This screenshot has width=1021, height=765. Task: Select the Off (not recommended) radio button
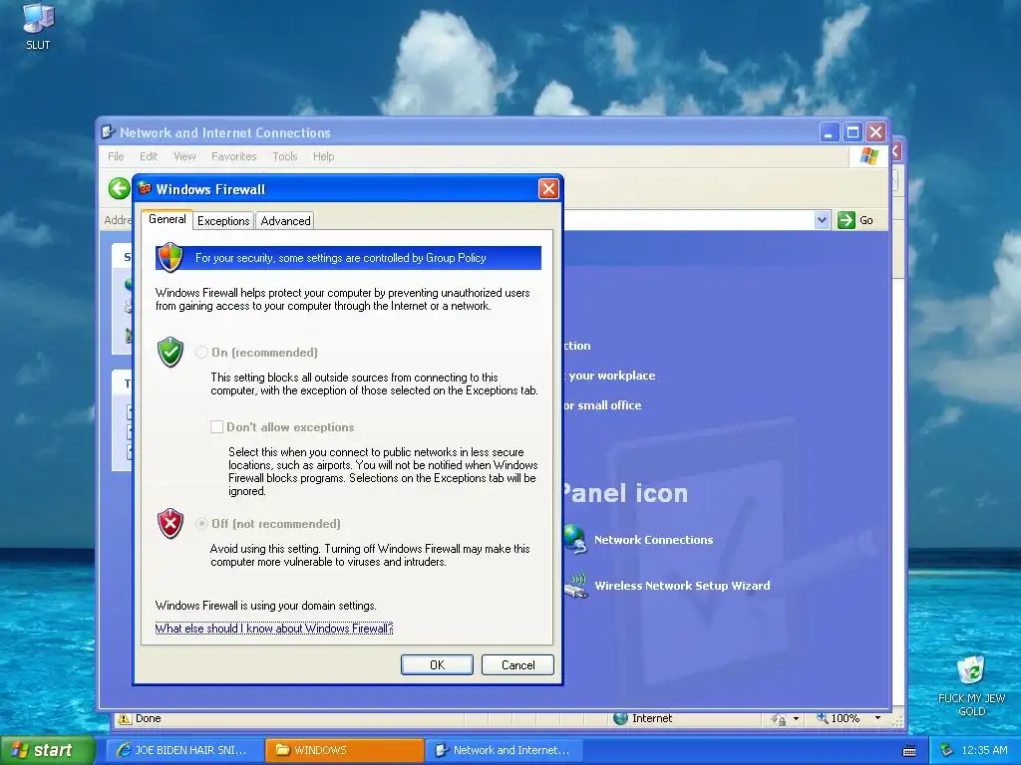click(201, 524)
